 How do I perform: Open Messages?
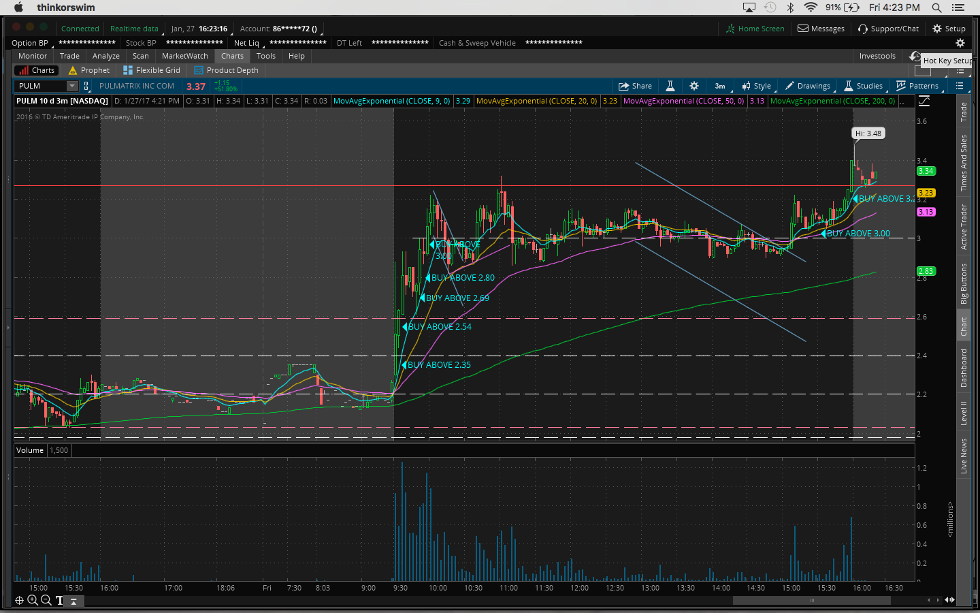pos(821,29)
